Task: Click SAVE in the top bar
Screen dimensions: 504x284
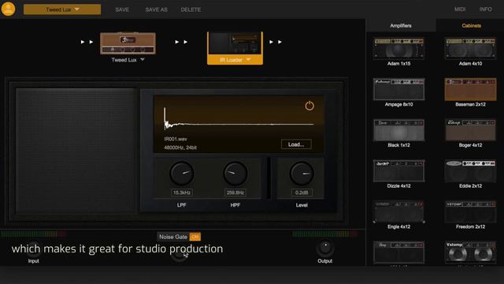Action: pyautogui.click(x=122, y=9)
